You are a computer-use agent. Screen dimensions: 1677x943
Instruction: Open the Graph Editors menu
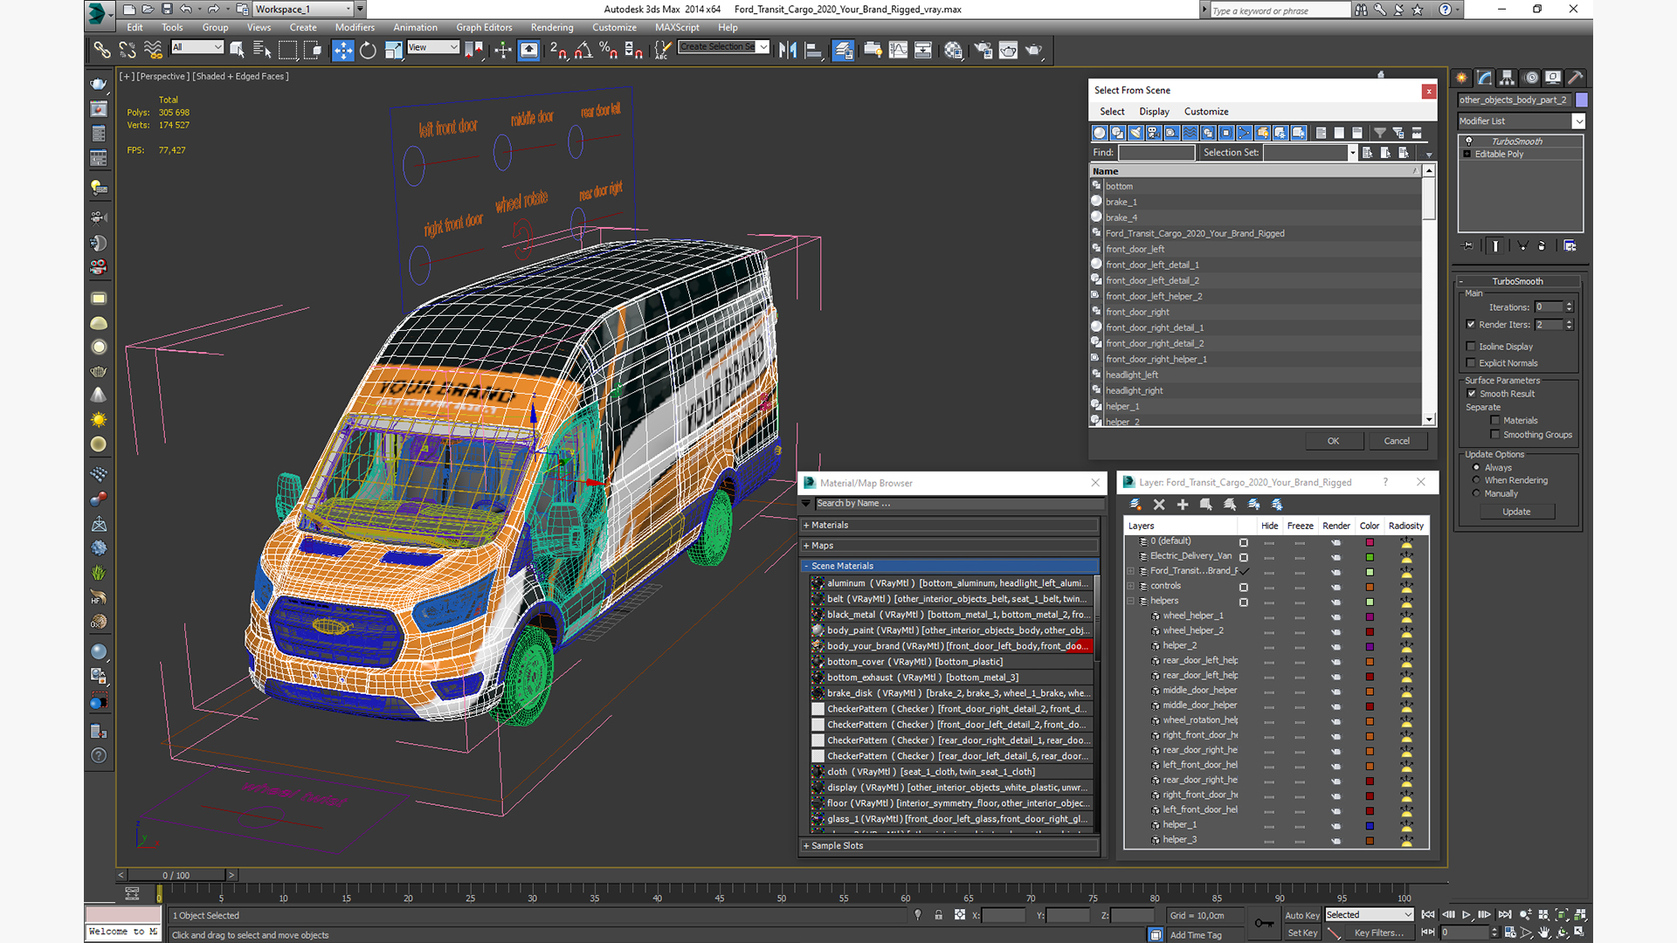(x=484, y=28)
